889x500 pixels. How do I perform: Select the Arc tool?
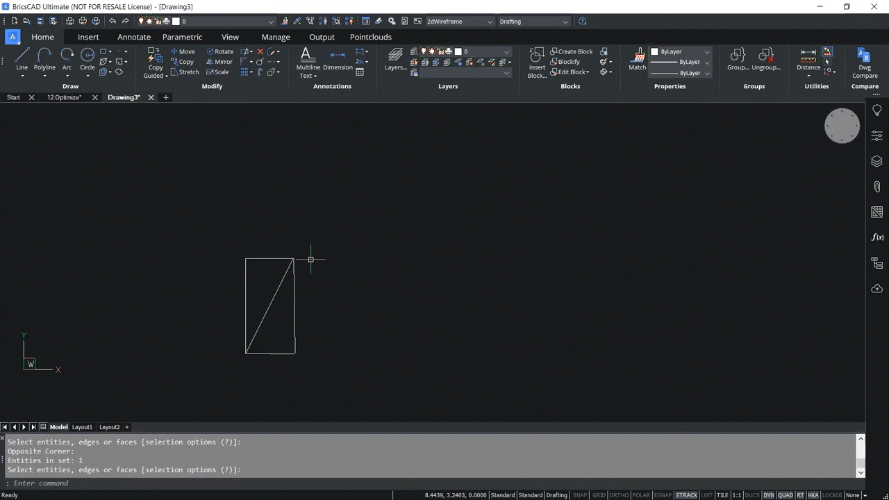pyautogui.click(x=67, y=59)
